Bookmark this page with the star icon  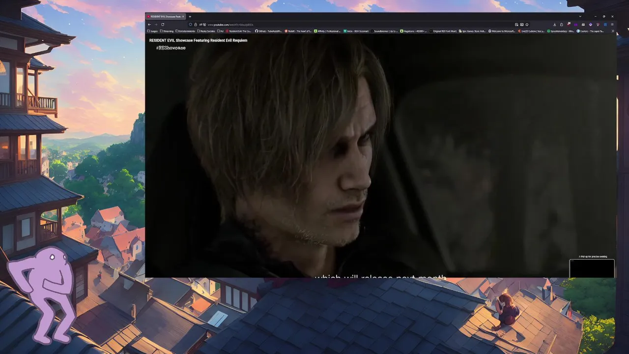click(x=527, y=25)
